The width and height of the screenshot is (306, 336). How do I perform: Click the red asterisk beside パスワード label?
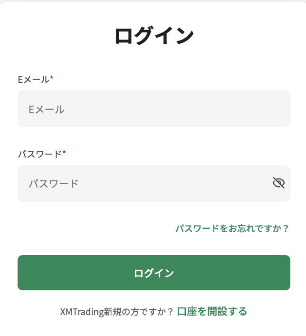64,153
